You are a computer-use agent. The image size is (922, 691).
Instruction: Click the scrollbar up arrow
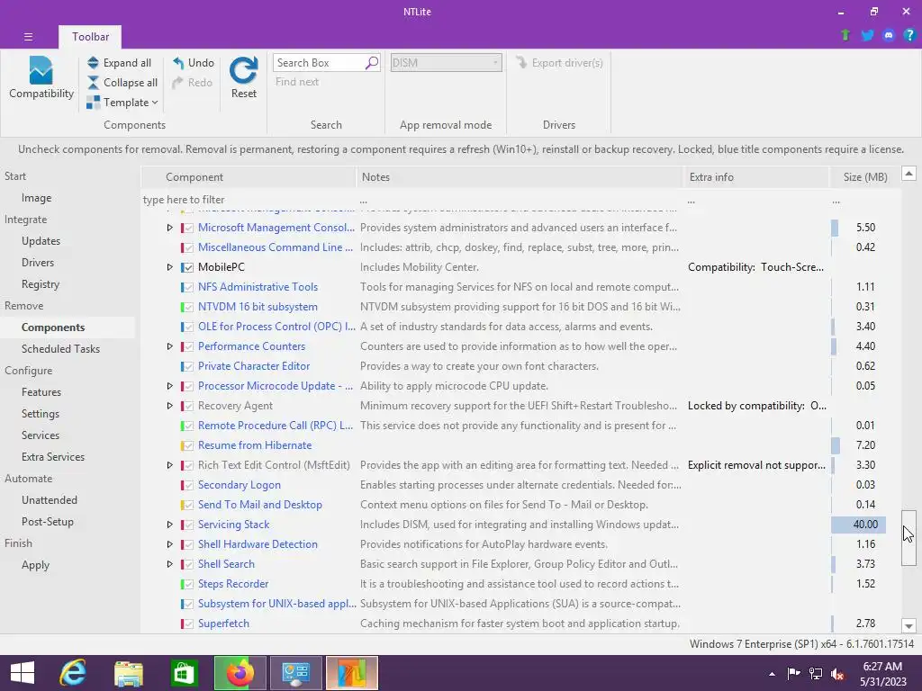point(909,174)
